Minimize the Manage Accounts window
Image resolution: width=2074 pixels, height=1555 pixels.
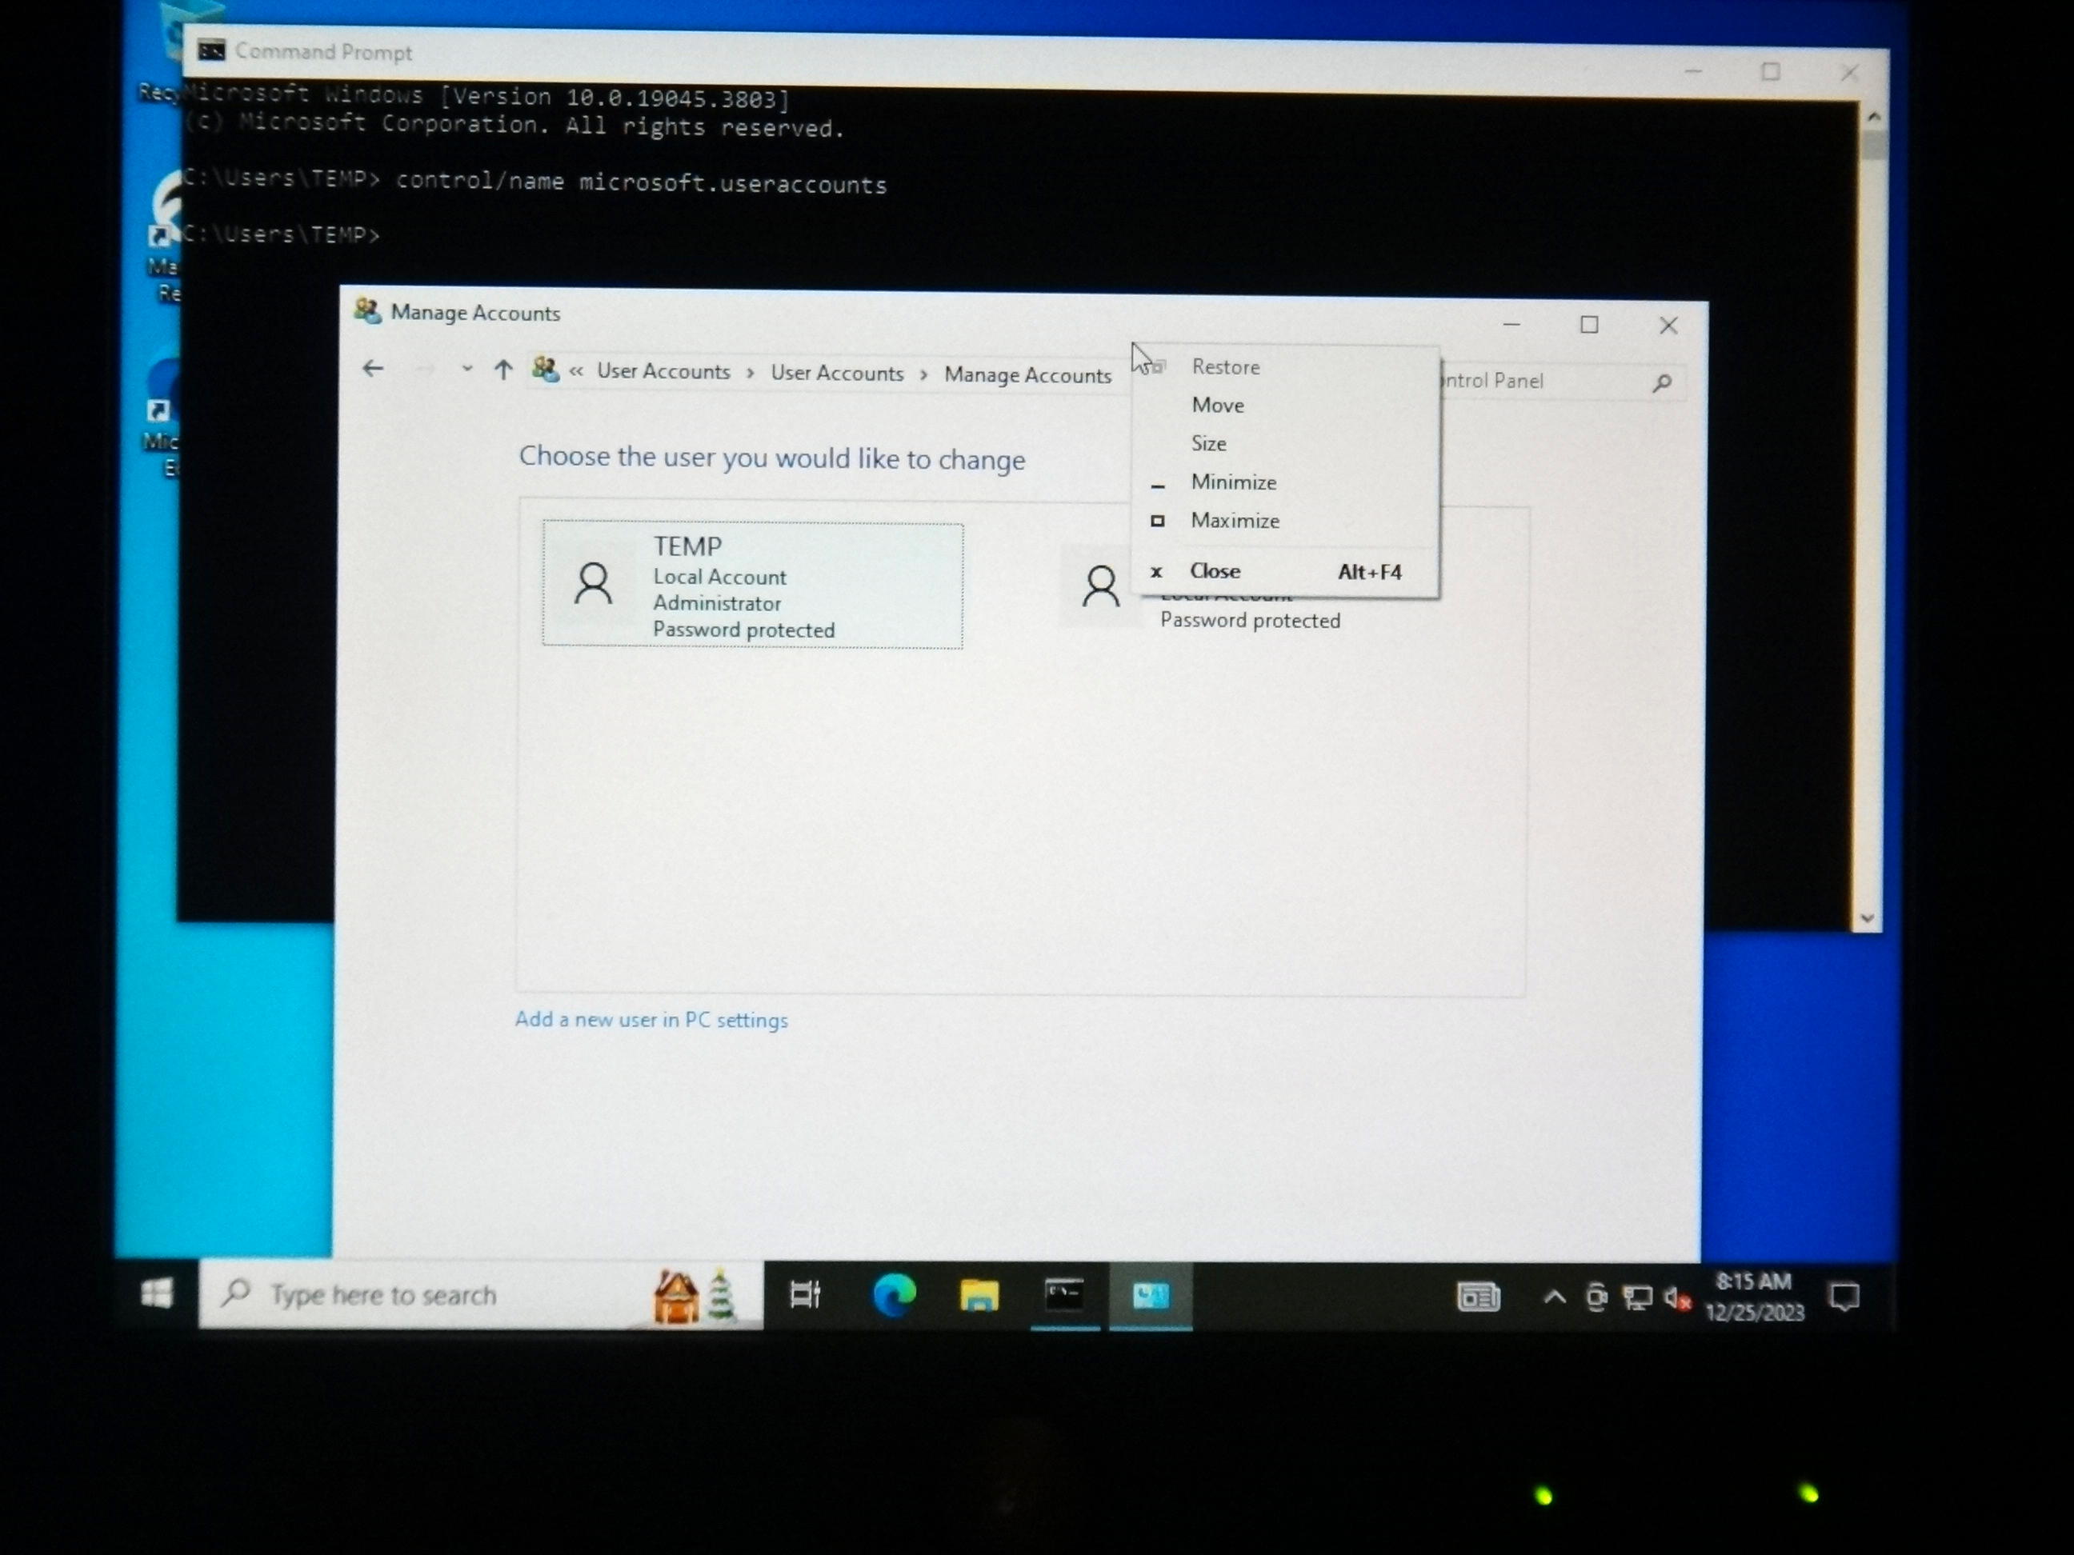(x=1511, y=326)
